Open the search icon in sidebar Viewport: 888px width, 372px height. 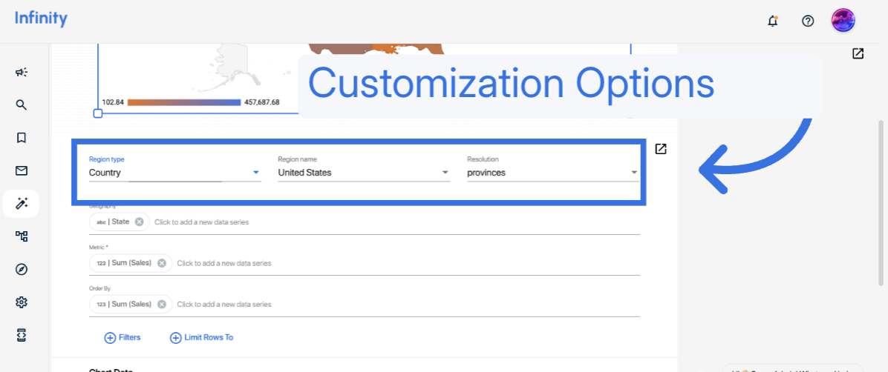click(22, 104)
